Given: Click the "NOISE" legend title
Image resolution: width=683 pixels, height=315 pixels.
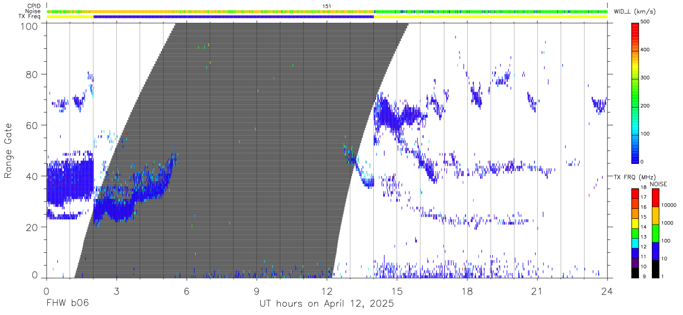Looking at the screenshot, I should click(x=659, y=184).
